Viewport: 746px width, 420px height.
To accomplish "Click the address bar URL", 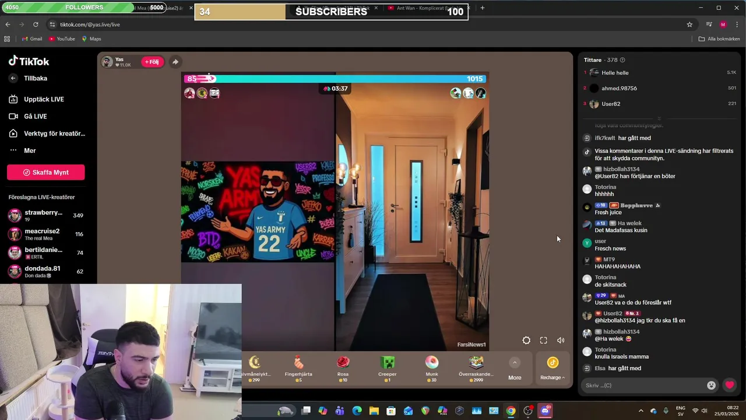I will (90, 24).
